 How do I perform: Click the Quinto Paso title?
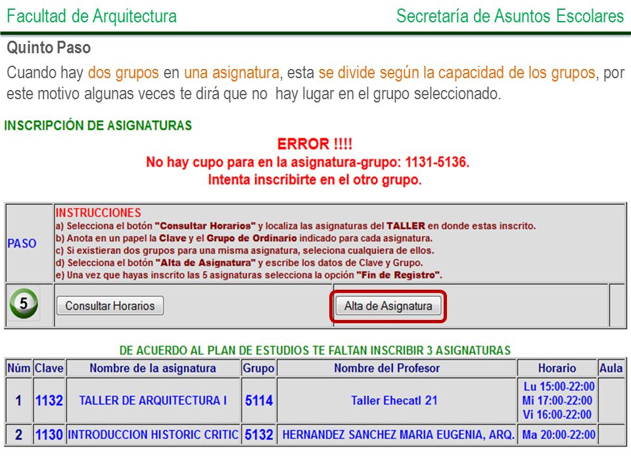[49, 47]
